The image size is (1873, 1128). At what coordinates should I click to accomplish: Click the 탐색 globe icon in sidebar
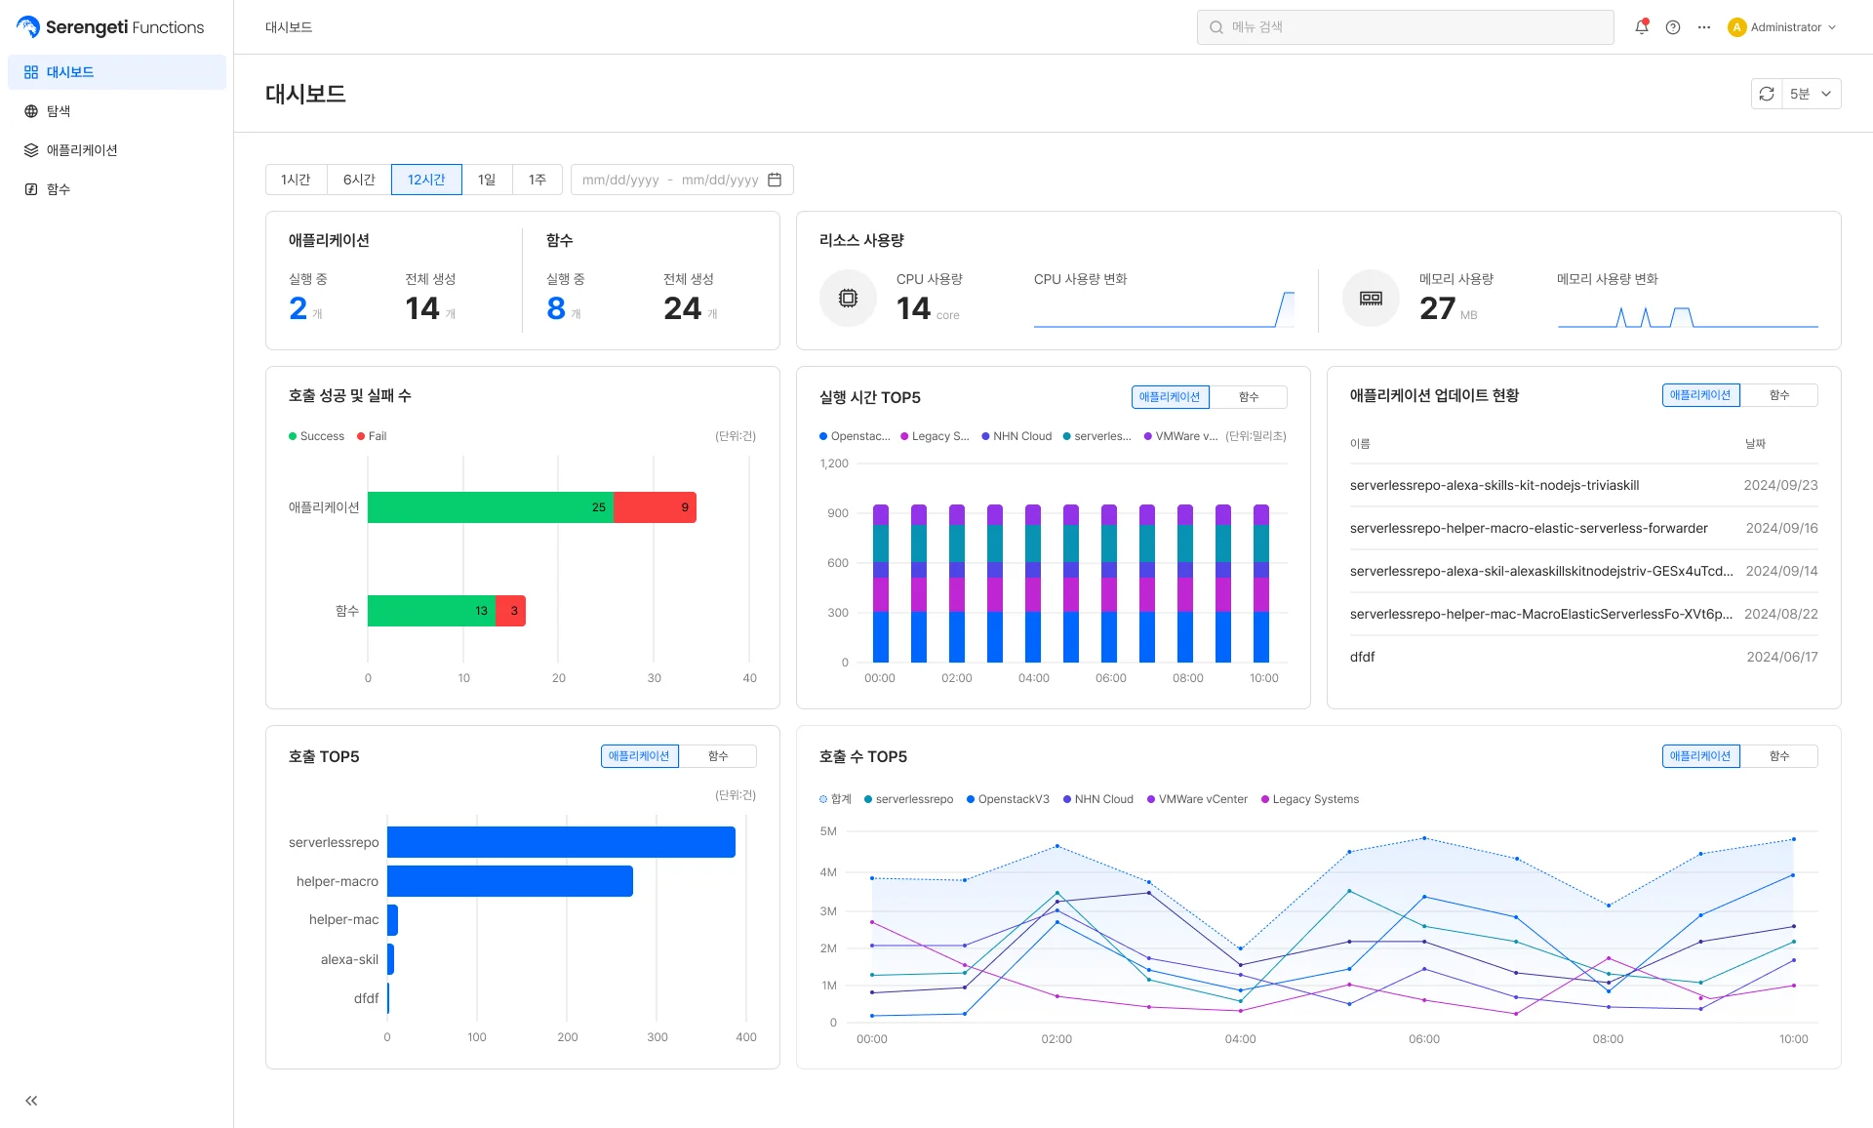coord(31,111)
